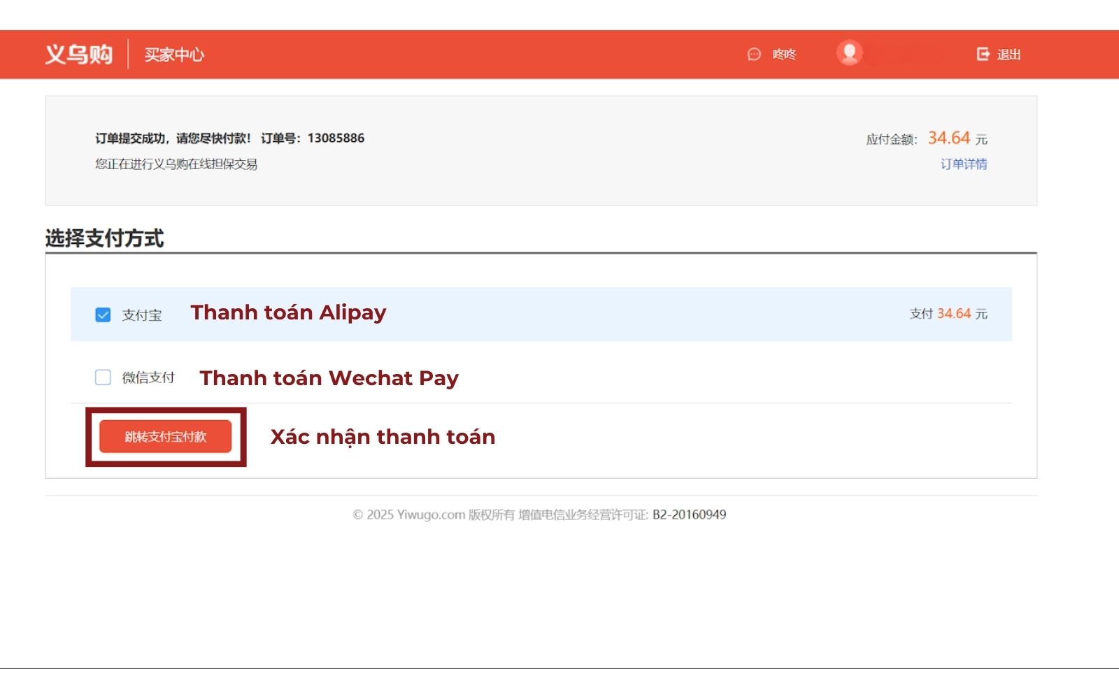Screen dimensions: 1119x699
Task: Open the 买家中心 buyer center link
Action: [x=174, y=55]
